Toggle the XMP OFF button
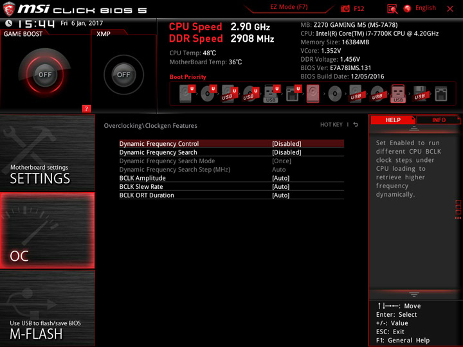 (x=123, y=75)
